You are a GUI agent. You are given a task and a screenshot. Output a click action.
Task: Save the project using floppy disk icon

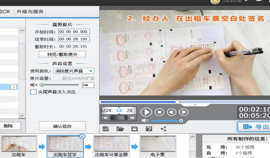click(x=134, y=129)
